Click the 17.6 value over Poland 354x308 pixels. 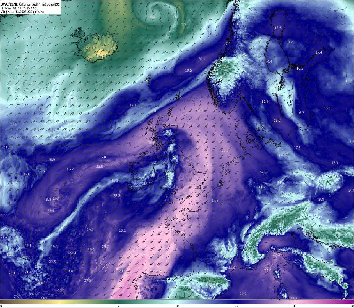[x=297, y=148]
